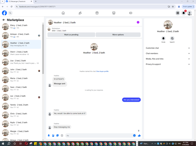Choose a sticker from the composer

coord(58,135)
